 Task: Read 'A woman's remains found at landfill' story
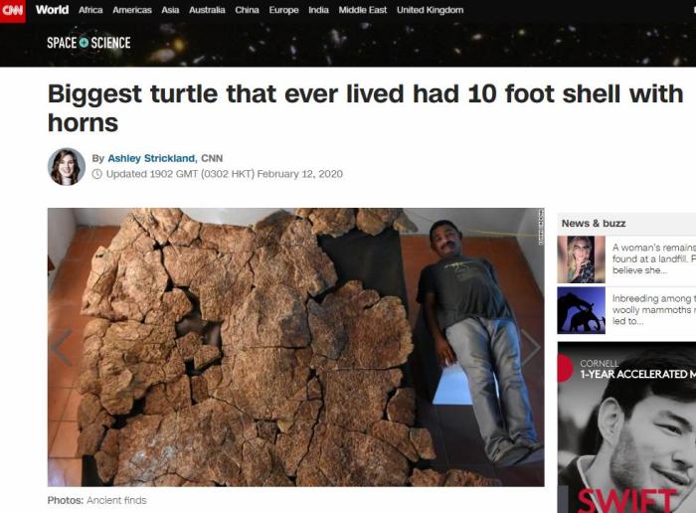(654, 258)
